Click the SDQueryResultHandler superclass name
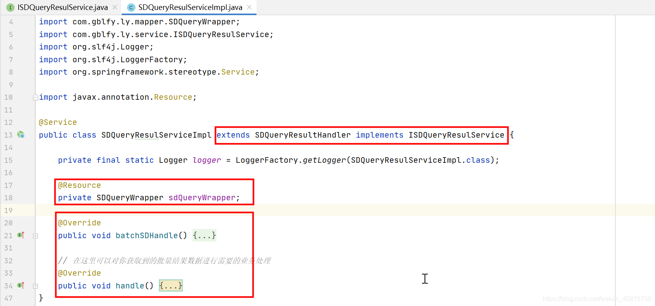Image resolution: width=655 pixels, height=306 pixels. 303,135
